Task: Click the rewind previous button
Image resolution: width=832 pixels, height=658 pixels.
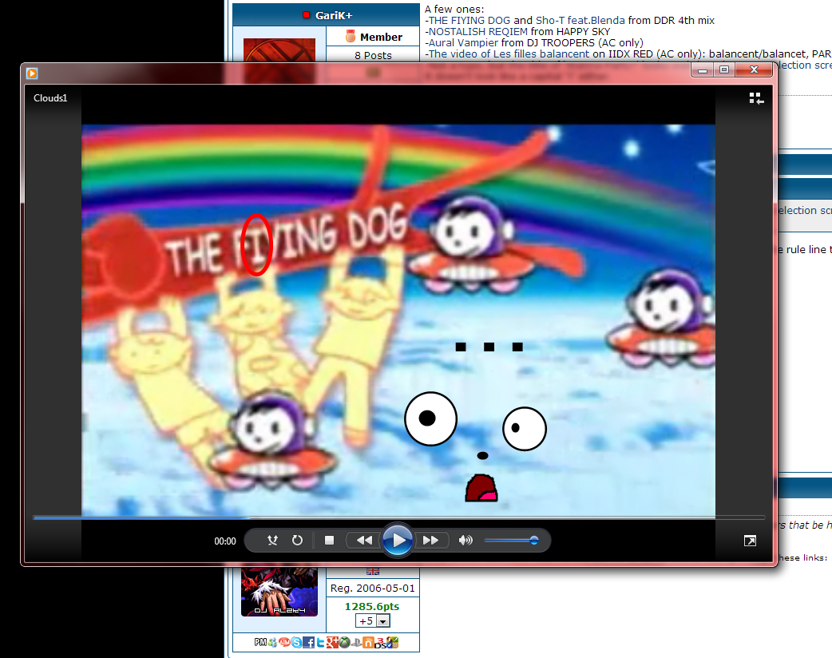Action: 364,540
